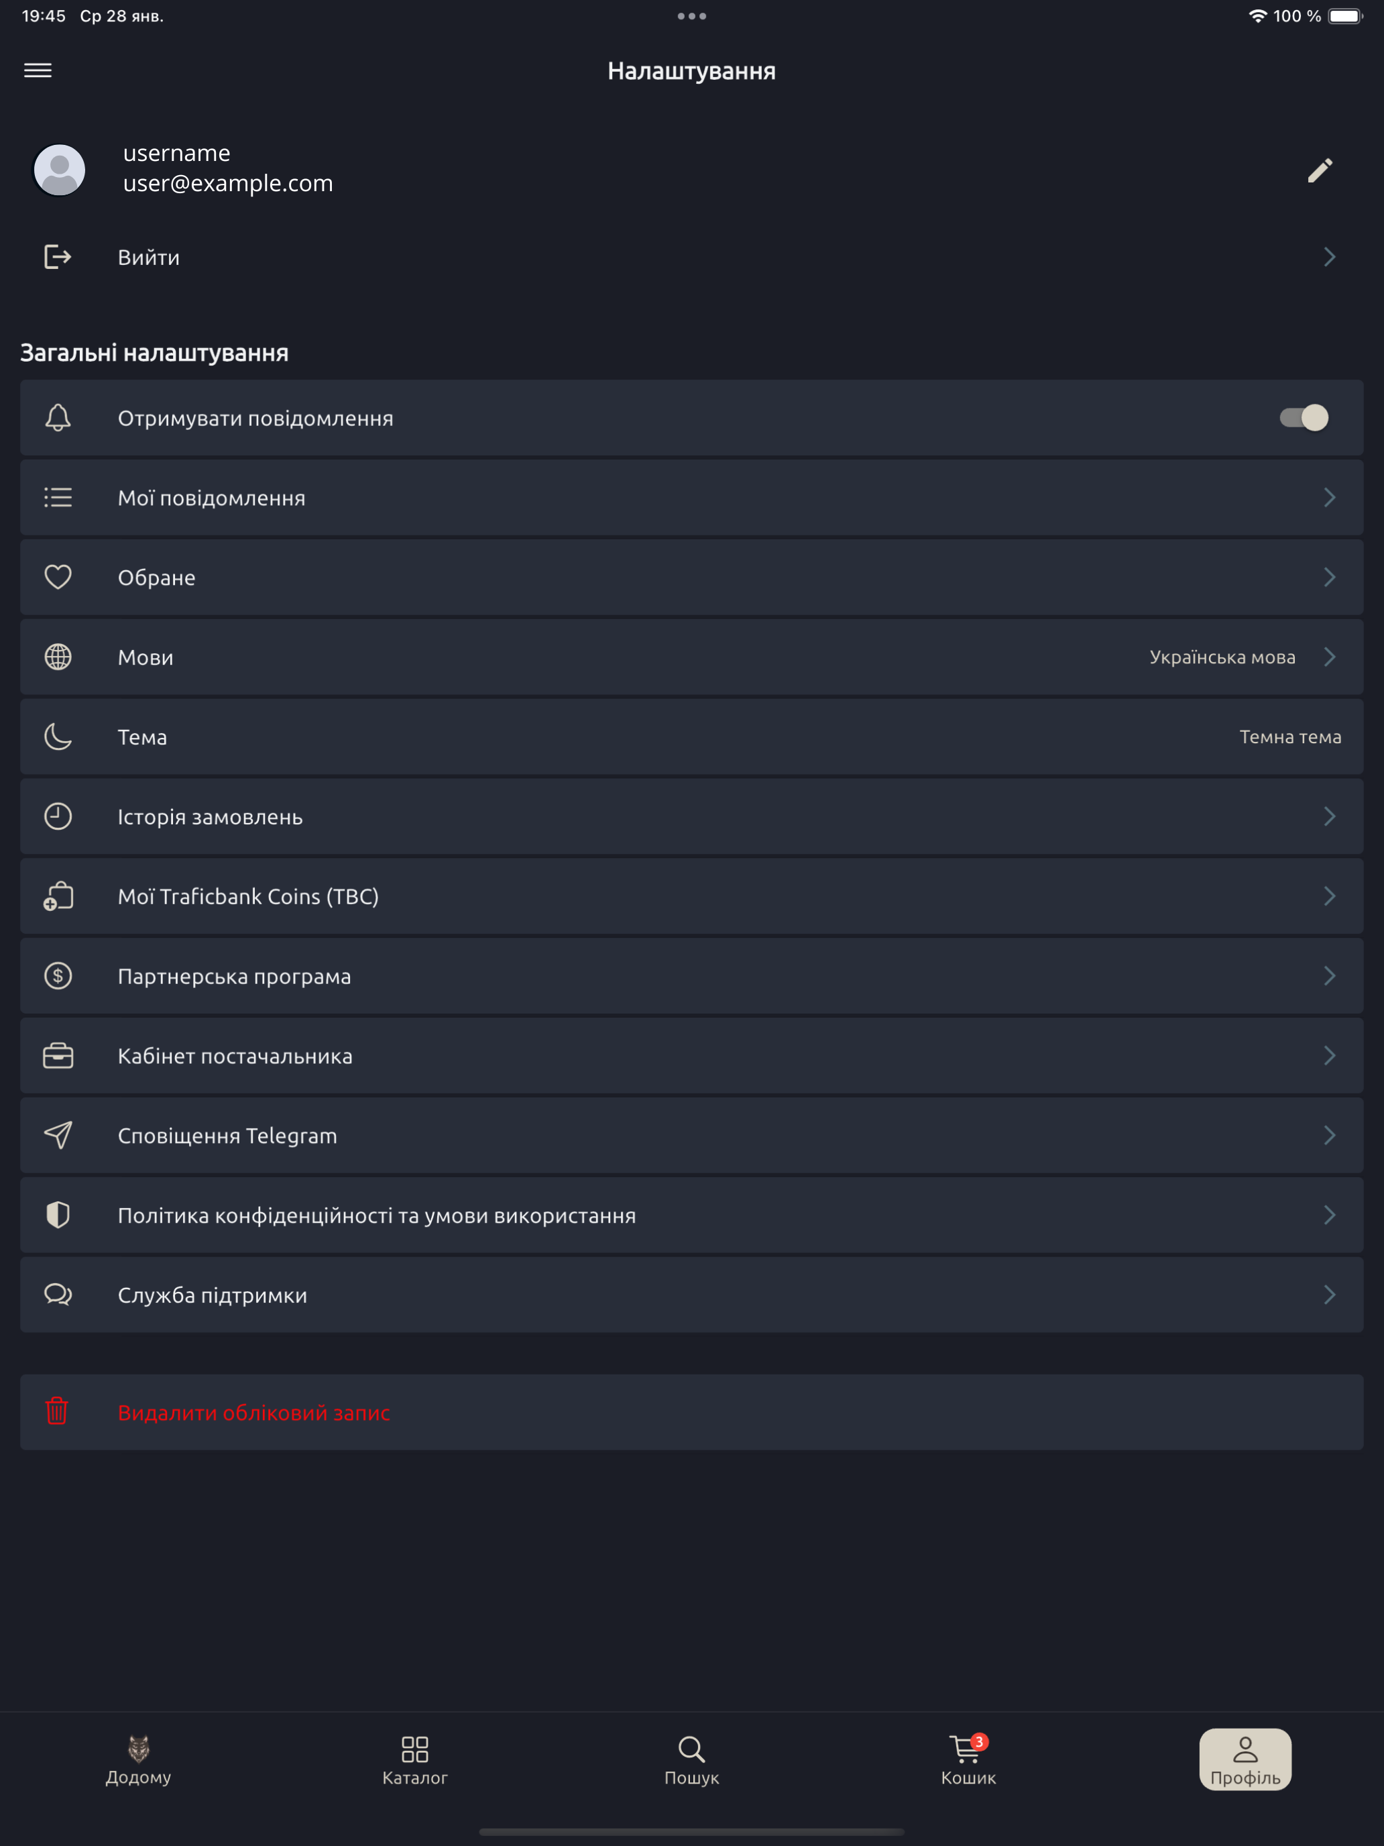Open chevron on Історія замовлень row
This screenshot has width=1384, height=1846.
[x=1330, y=816]
